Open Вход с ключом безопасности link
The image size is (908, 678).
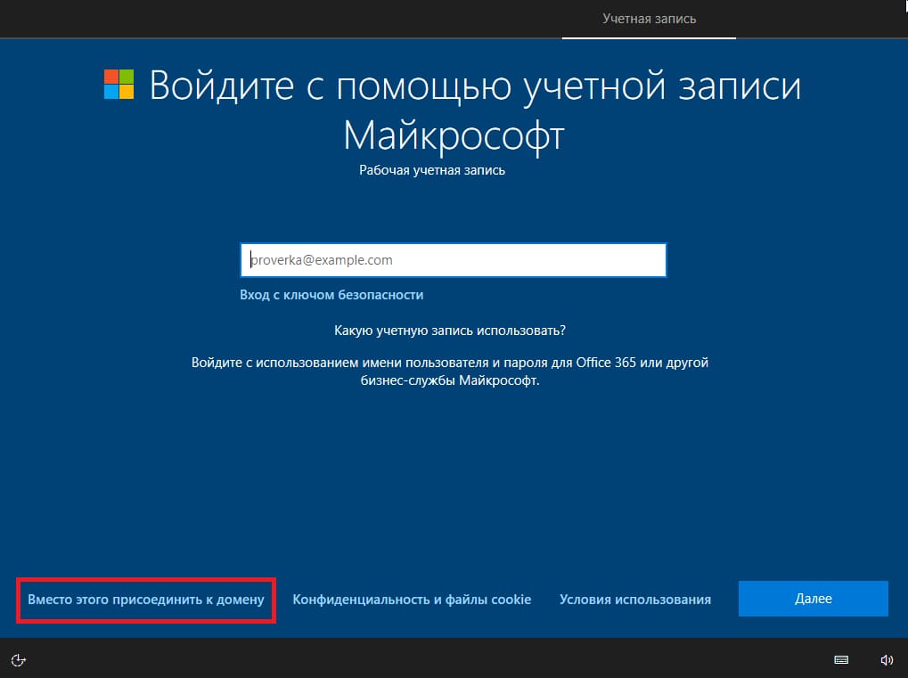click(331, 295)
